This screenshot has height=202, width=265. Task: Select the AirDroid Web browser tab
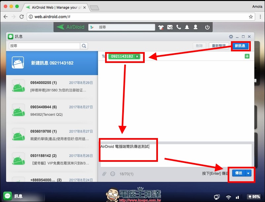(56, 8)
